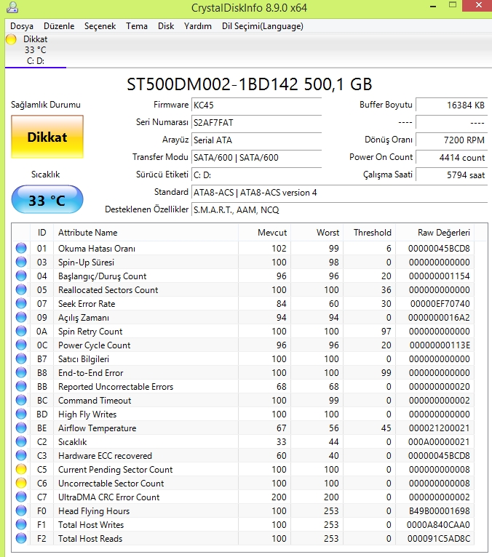Click the Seri Numarası value field
The height and width of the screenshot is (557, 492).
click(x=255, y=122)
